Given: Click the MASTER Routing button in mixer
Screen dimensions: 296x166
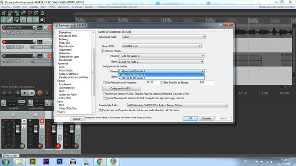Looking at the screenshot, I should click(12, 103).
